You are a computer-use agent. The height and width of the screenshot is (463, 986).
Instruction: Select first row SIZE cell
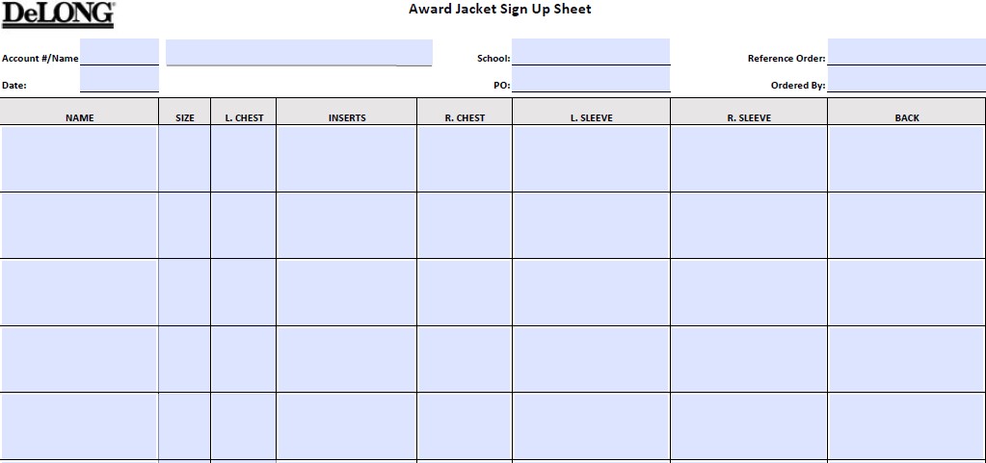point(185,159)
